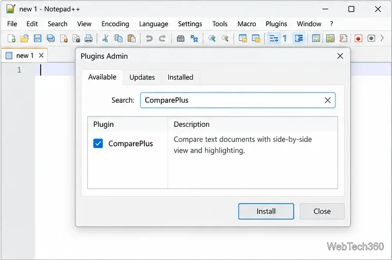Click the Close All files toolbar icon

pos(76,38)
